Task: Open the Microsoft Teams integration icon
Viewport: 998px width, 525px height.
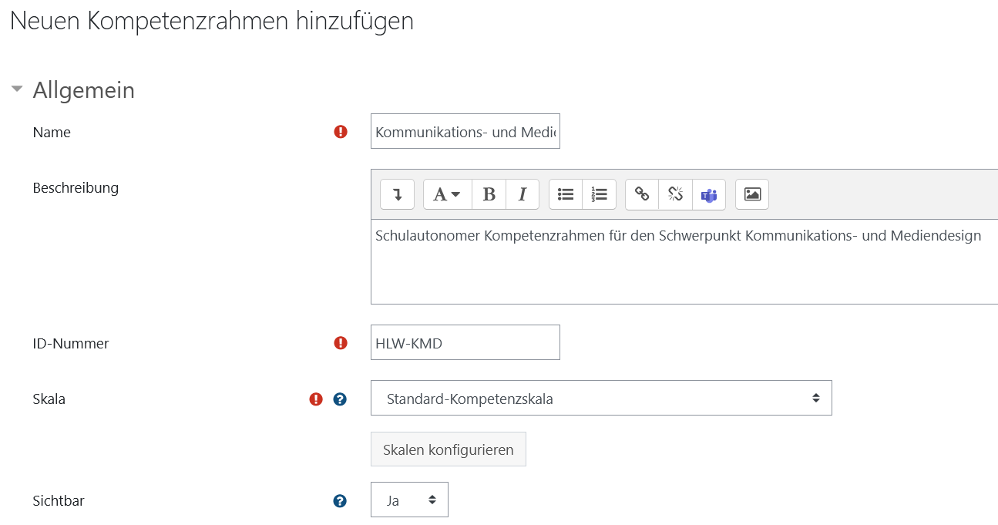Action: (x=709, y=194)
